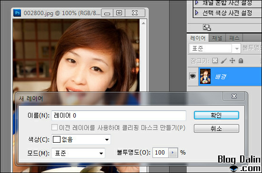Close the 새 레이어 dialog
Viewport: 262px width, 173px height.
(234, 96)
